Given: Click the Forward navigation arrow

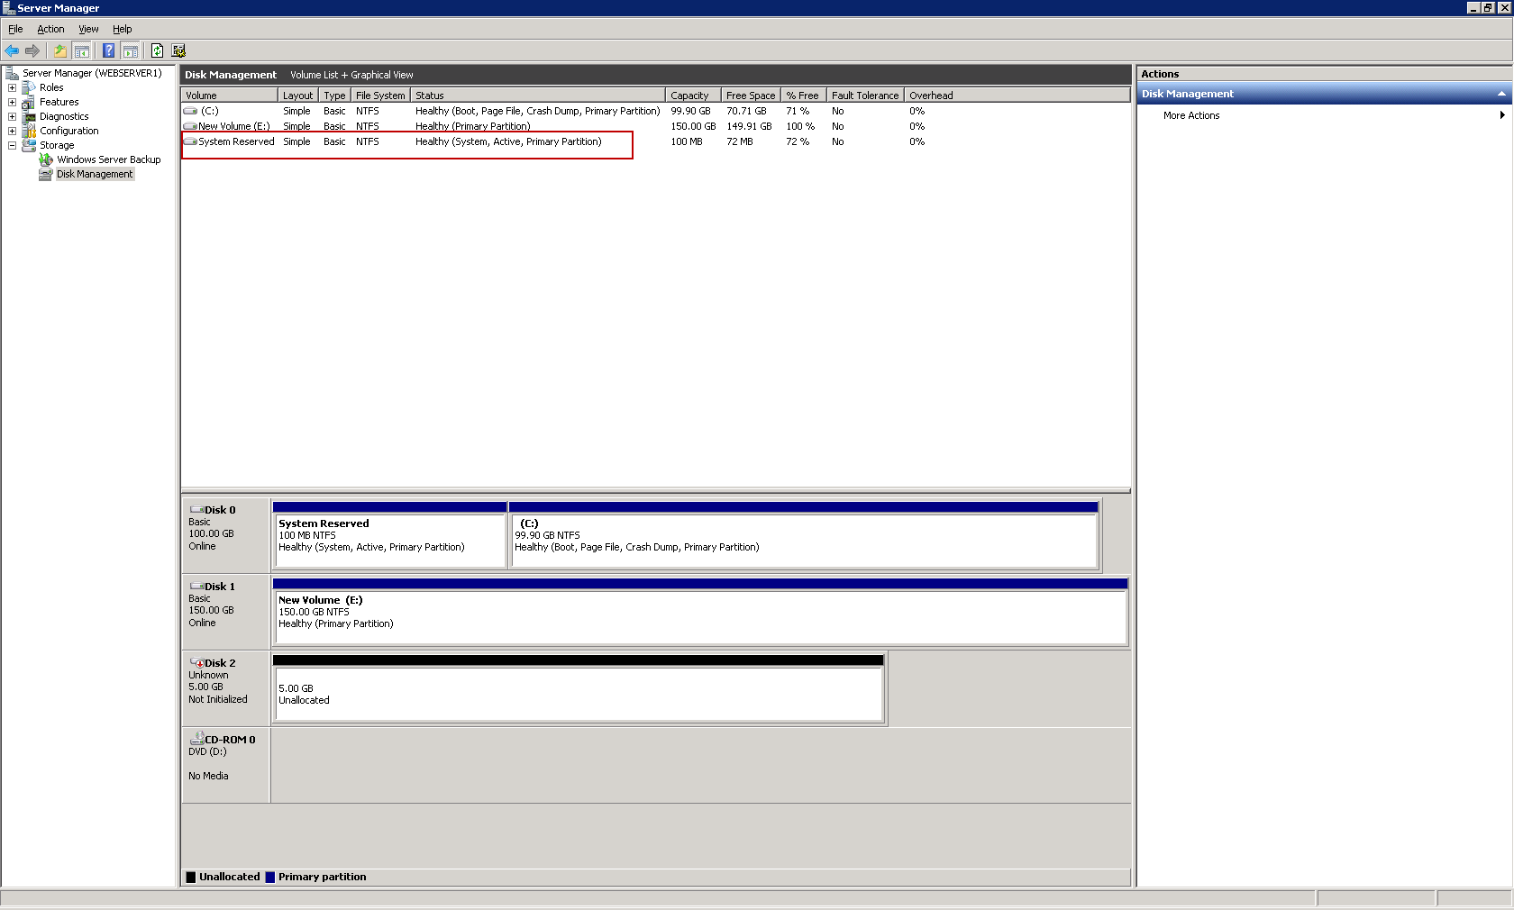Looking at the screenshot, I should 33,50.
